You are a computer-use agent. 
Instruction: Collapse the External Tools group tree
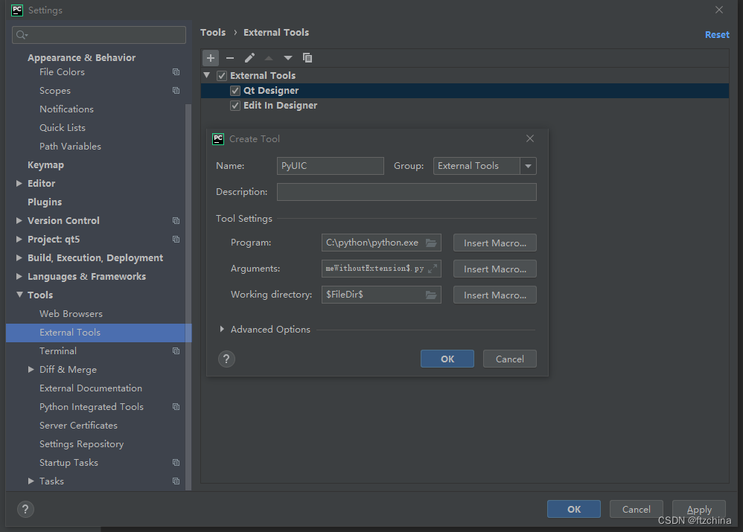tap(207, 75)
